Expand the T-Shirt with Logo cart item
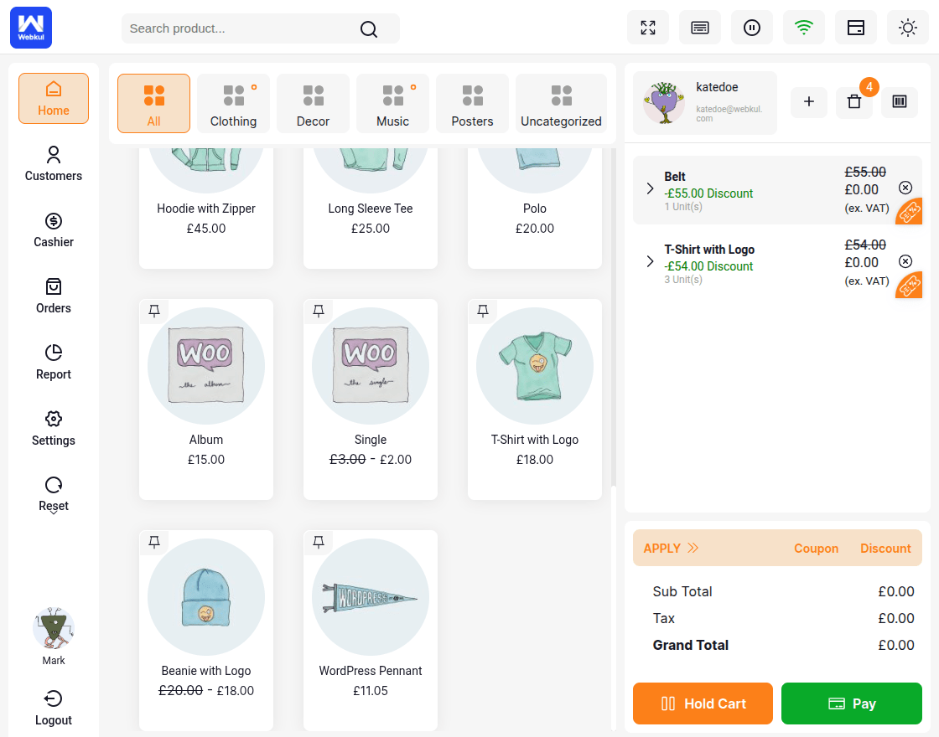Image resolution: width=939 pixels, height=737 pixels. coord(650,261)
